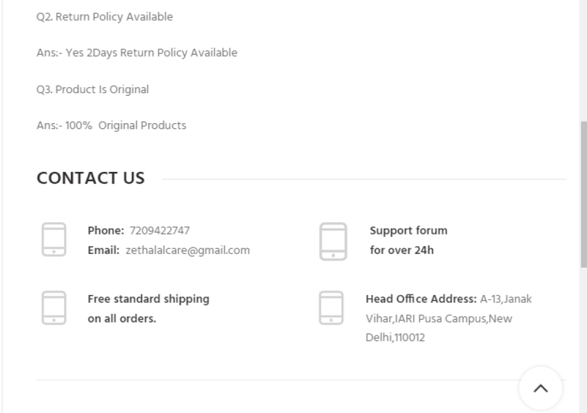587x413 pixels.
Task: Click the vertical scrollbar thumb
Action: click(584, 194)
